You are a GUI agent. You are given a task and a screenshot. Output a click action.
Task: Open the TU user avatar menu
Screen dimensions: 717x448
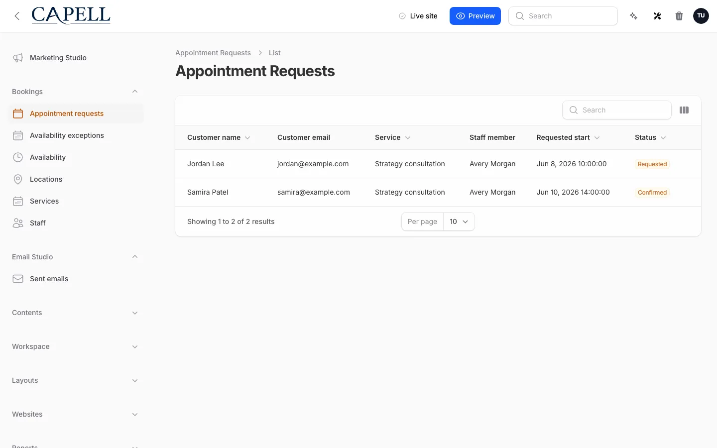[x=701, y=16]
